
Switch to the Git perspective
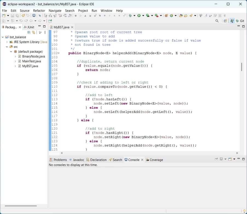(x=240, y=21)
